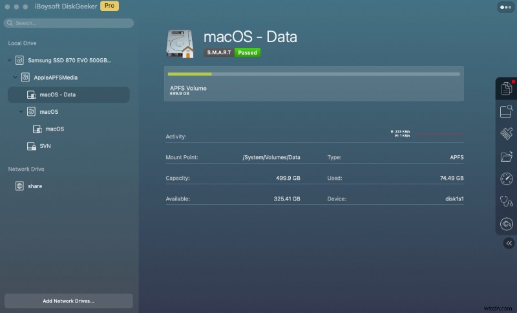Click the 499.9 GB capacity value
The width and height of the screenshot is (517, 313).
pyautogui.click(x=288, y=178)
